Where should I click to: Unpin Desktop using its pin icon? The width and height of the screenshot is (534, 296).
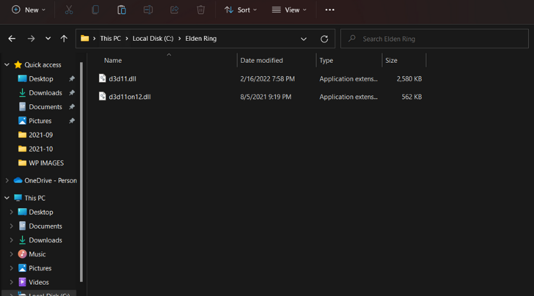click(72, 79)
